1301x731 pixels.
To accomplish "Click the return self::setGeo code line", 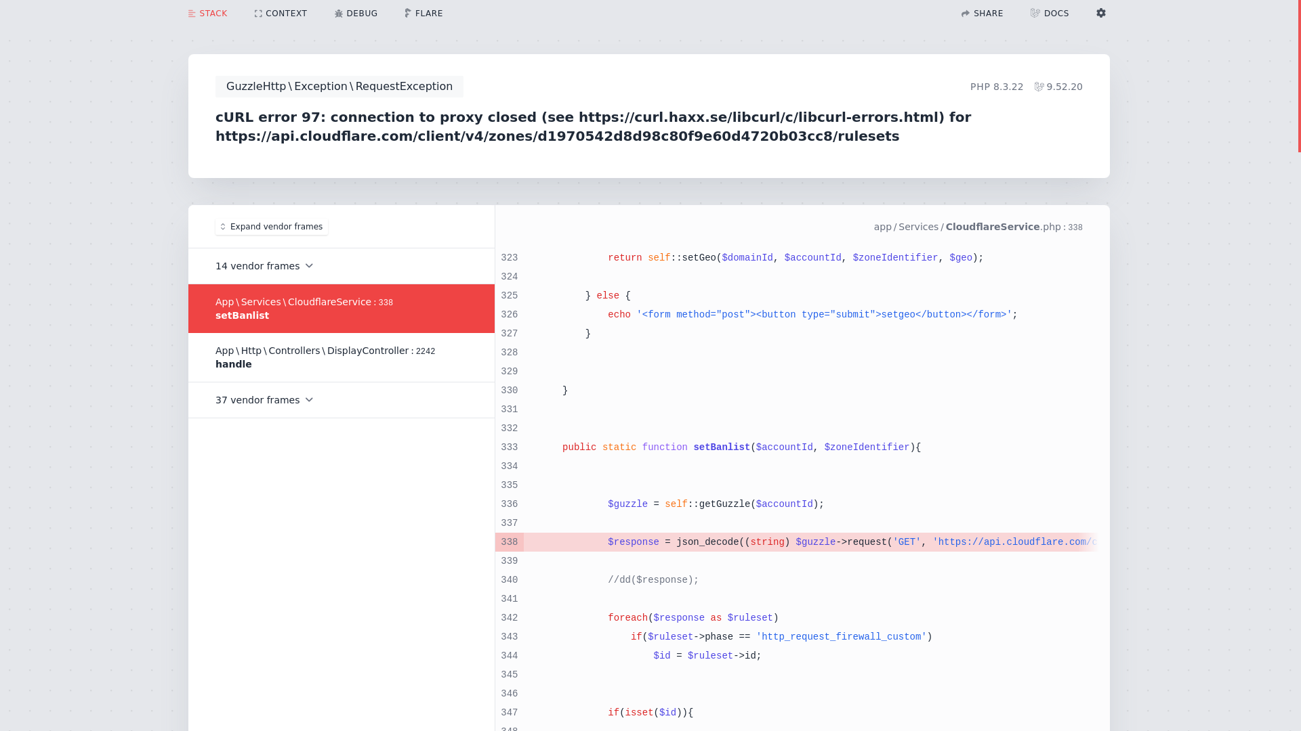I will tap(796, 258).
